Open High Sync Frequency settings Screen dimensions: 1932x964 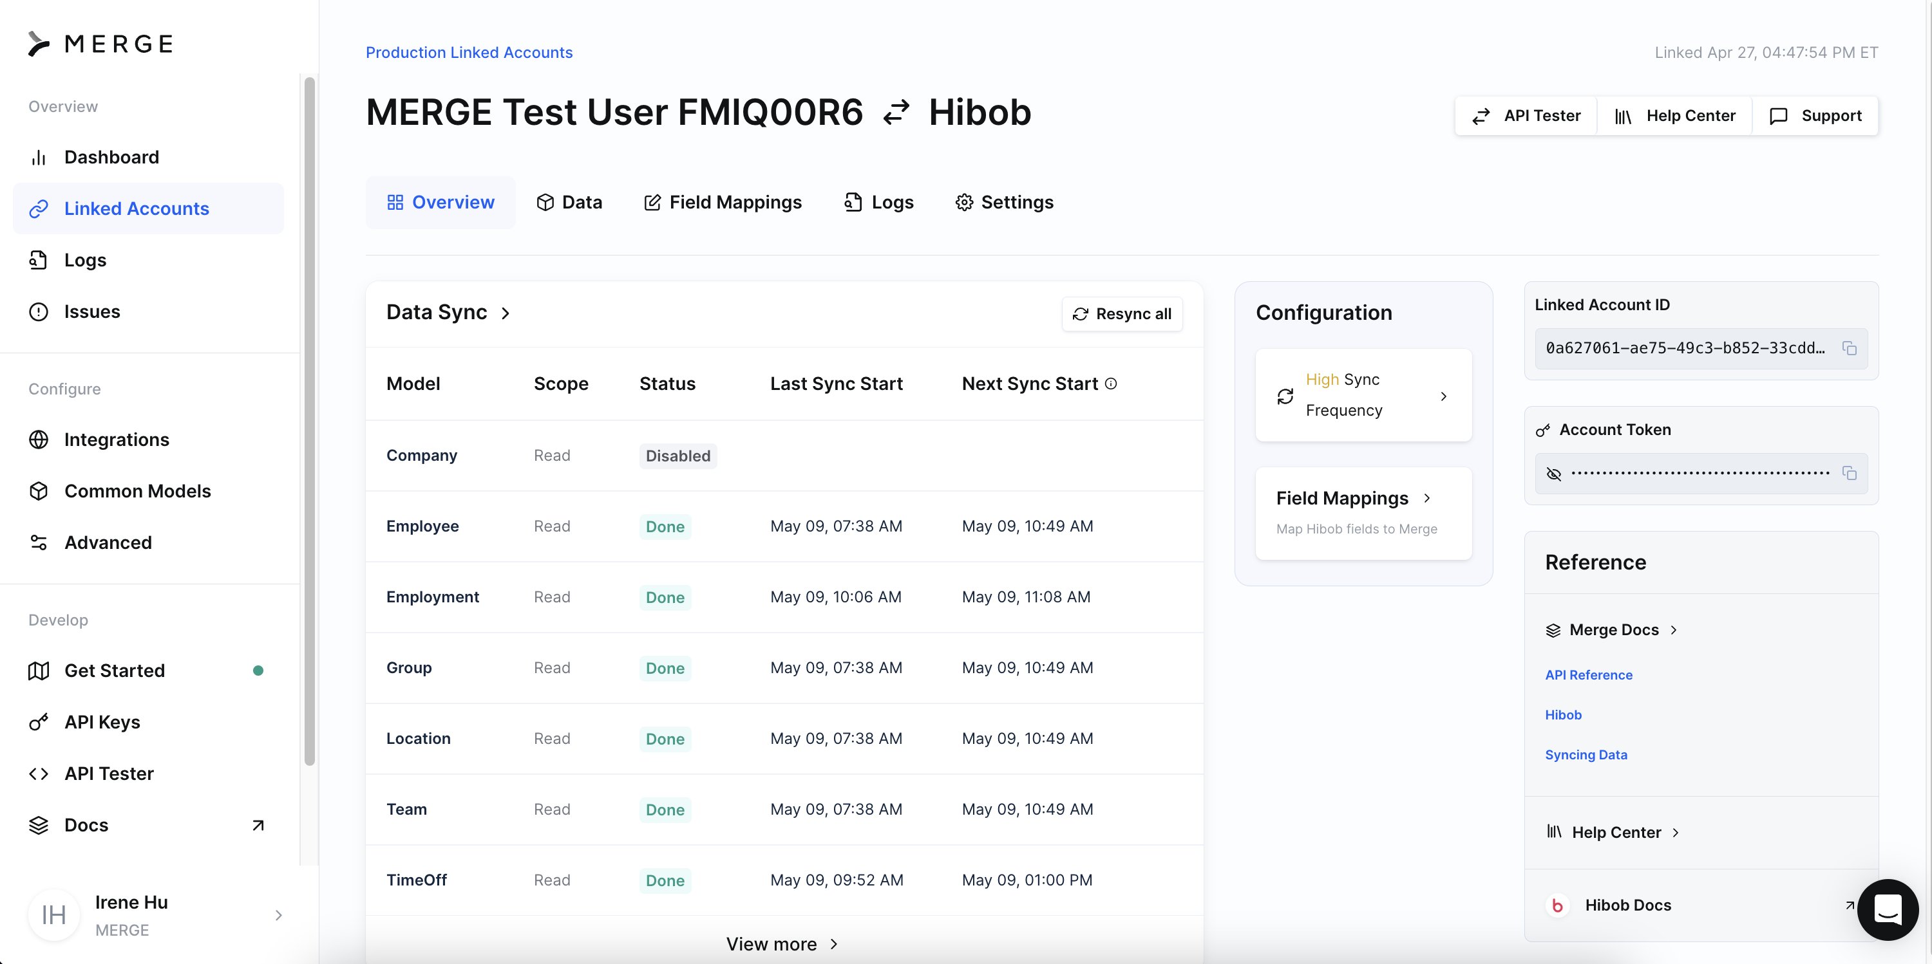click(1363, 395)
